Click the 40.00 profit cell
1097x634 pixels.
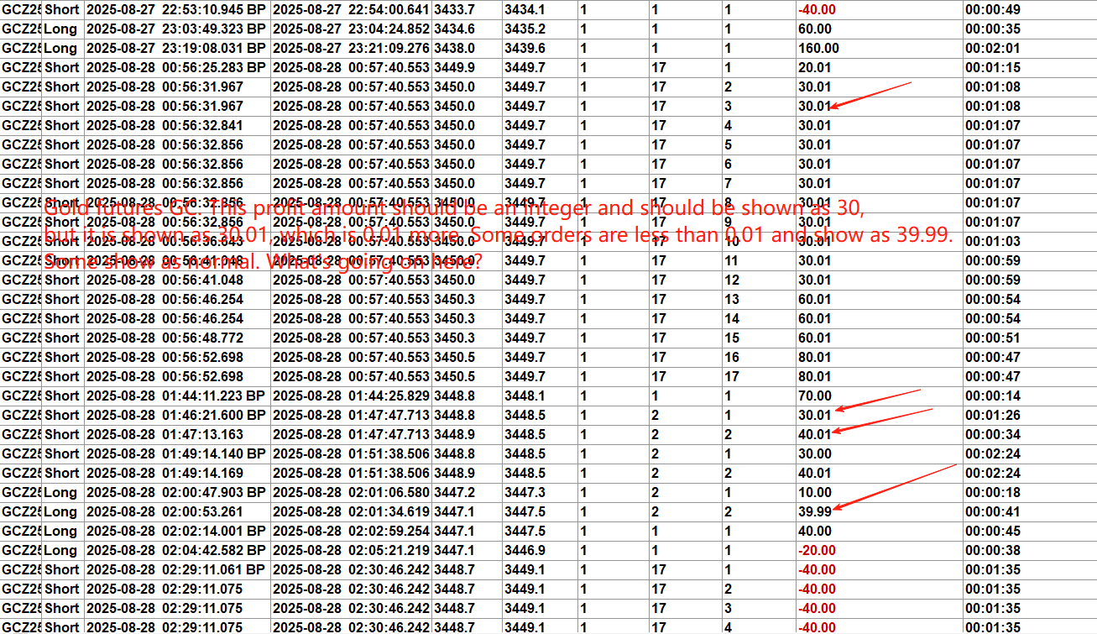pos(879,531)
